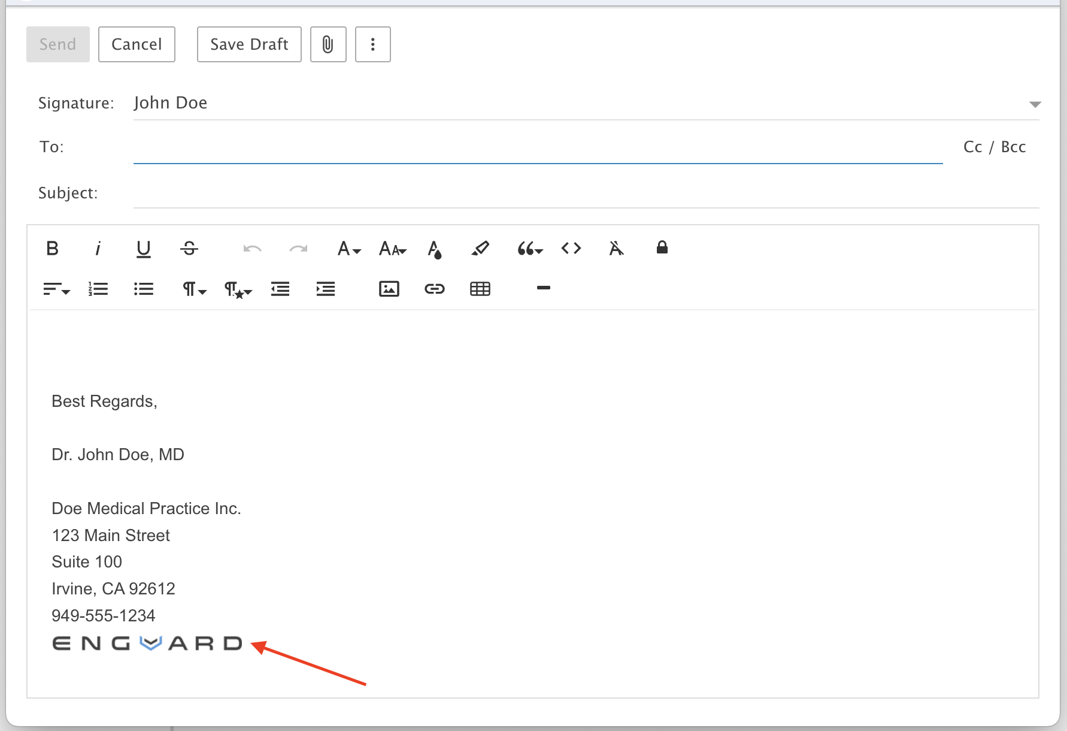The width and height of the screenshot is (1067, 731).
Task: Focus the Subject field
Action: coord(586,194)
